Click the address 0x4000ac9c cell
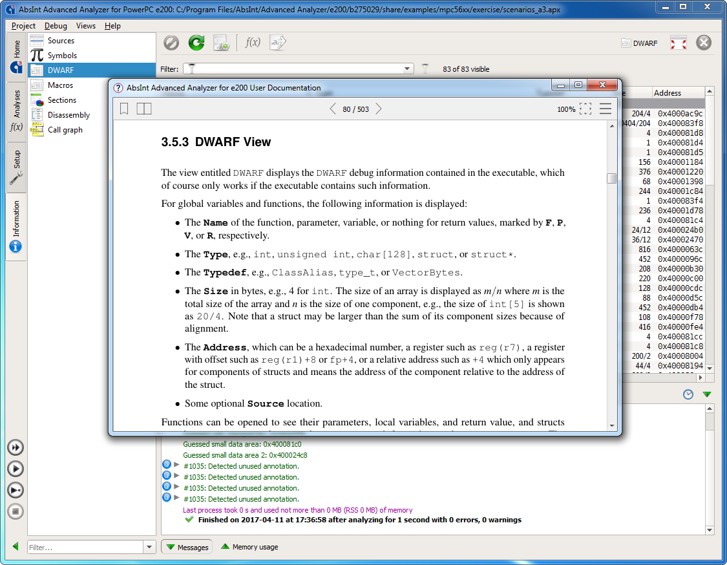Image resolution: width=727 pixels, height=565 pixels. (x=680, y=114)
